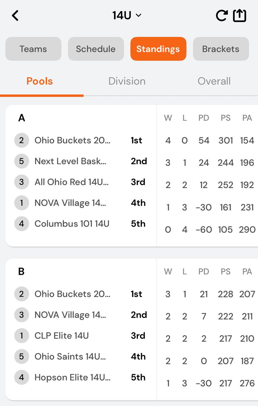Tap the share/export icon
The height and width of the screenshot is (406, 258).
[x=240, y=16]
